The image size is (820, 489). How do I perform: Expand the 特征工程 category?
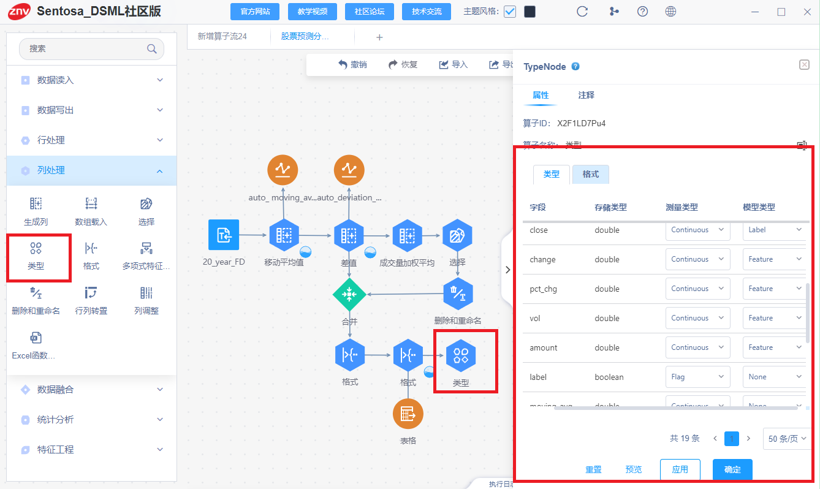pyautogui.click(x=91, y=450)
